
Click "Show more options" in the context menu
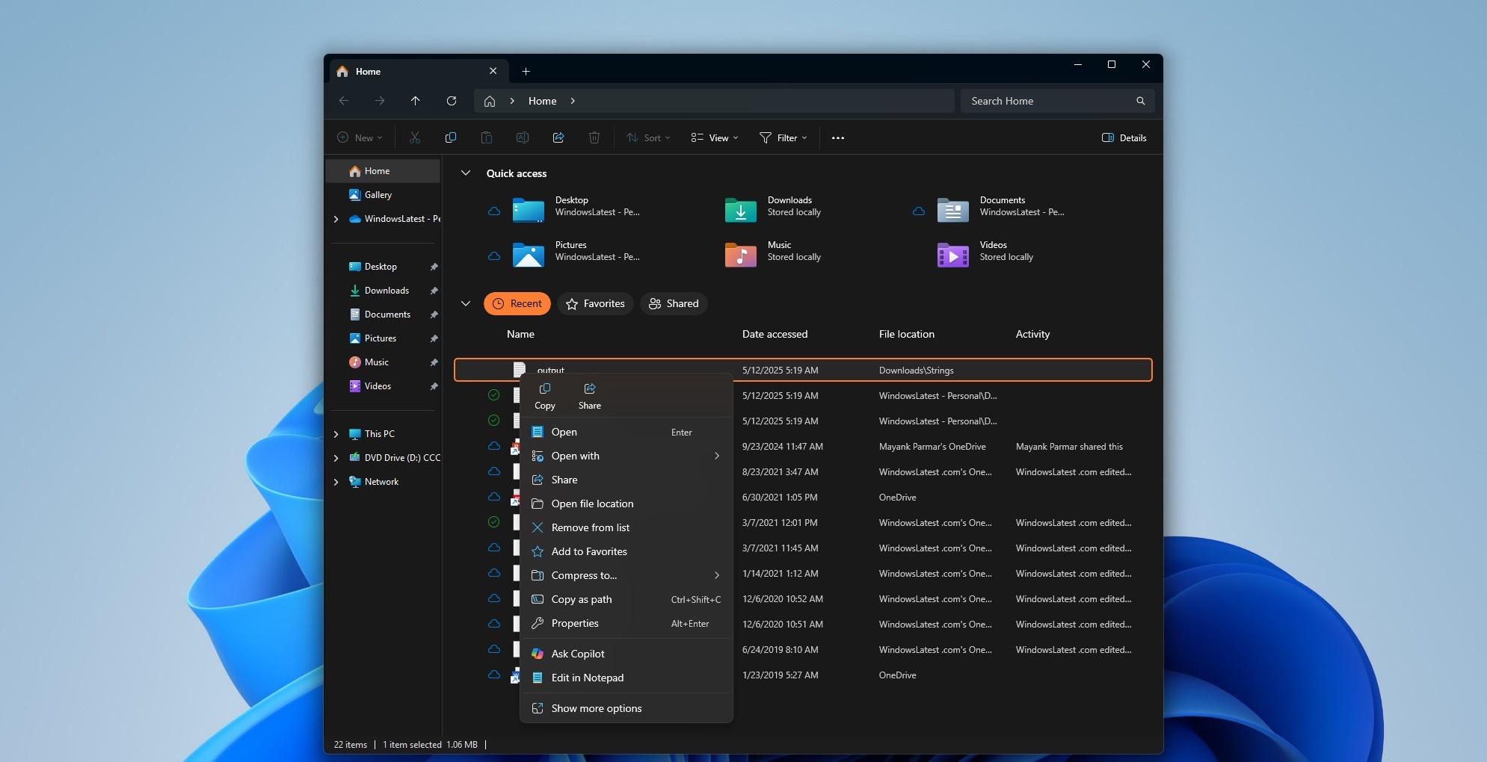[x=596, y=708]
